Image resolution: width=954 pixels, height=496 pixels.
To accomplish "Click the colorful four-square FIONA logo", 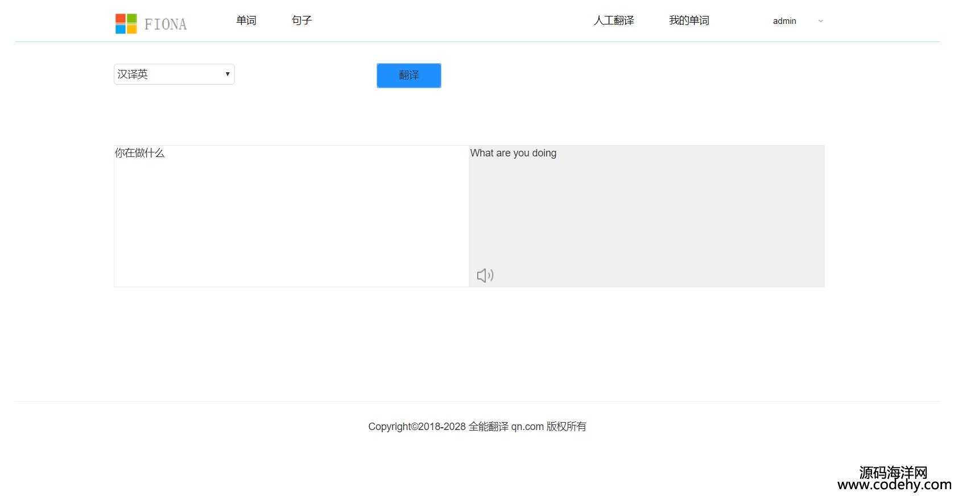I will (x=126, y=24).
